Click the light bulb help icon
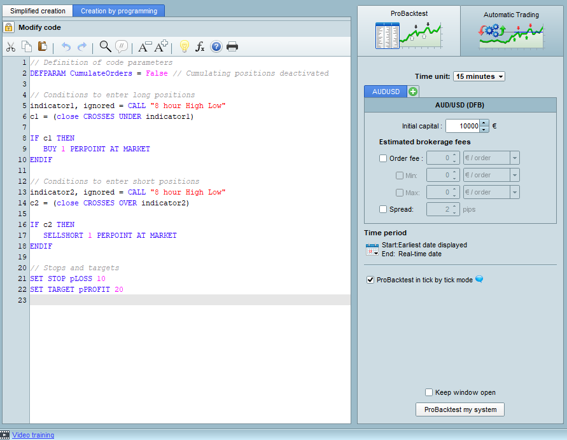 [x=184, y=46]
